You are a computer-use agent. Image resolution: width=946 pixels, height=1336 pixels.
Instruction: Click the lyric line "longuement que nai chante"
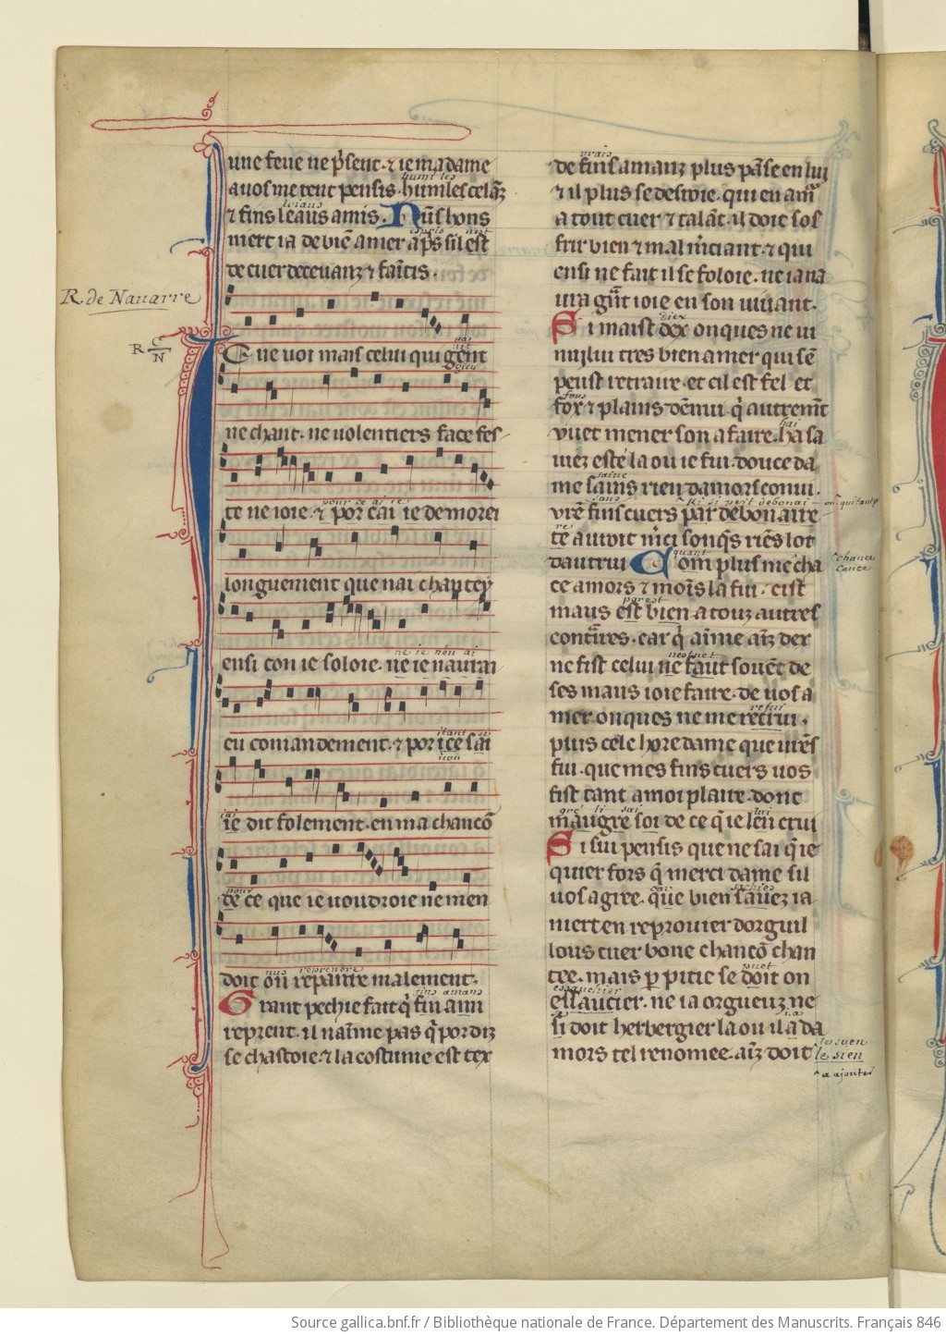click(x=360, y=584)
